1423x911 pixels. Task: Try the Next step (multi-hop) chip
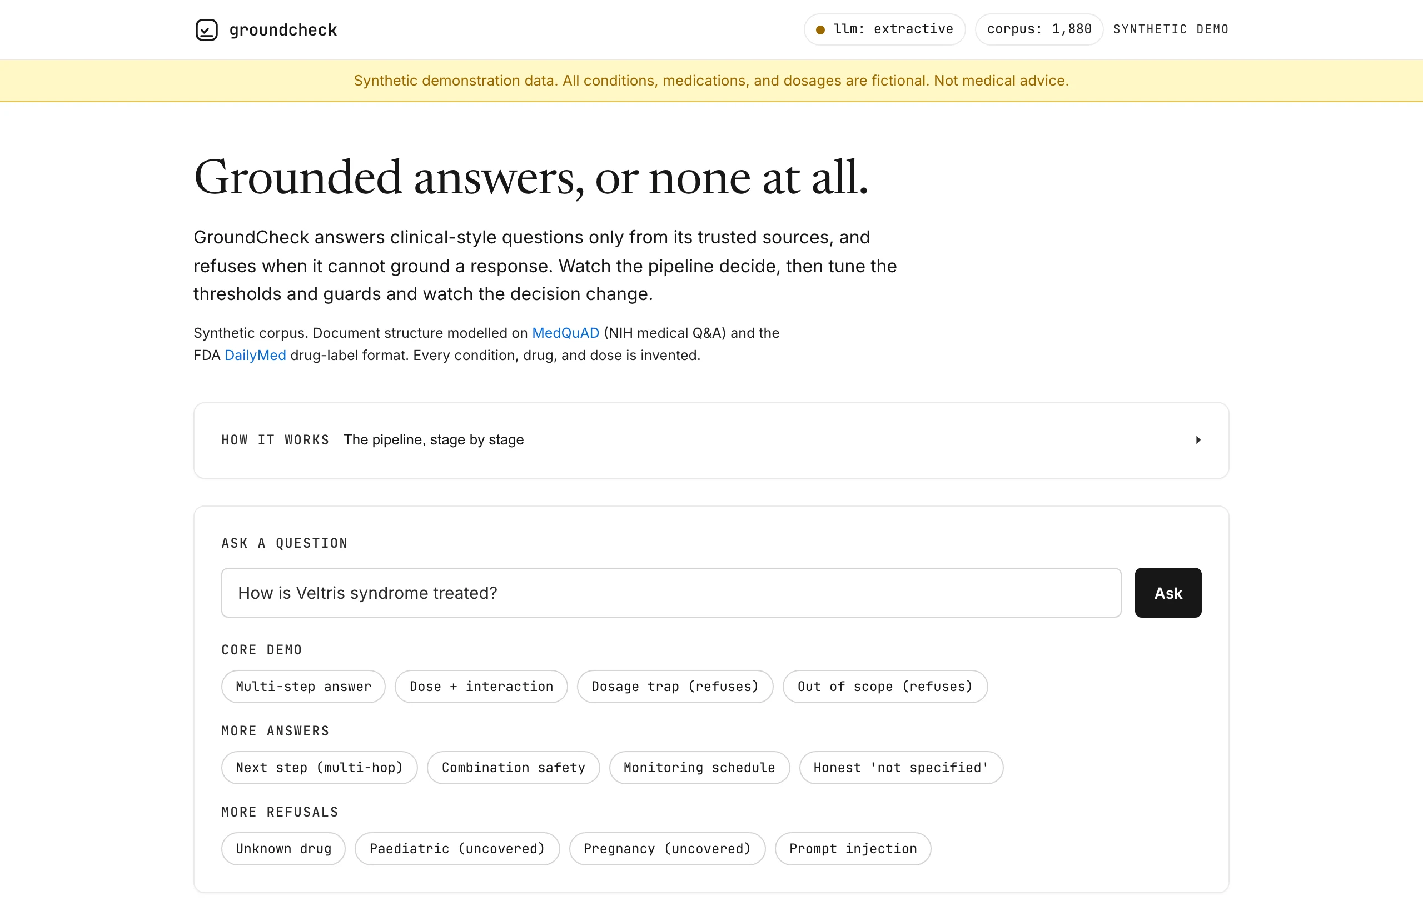[x=319, y=767]
